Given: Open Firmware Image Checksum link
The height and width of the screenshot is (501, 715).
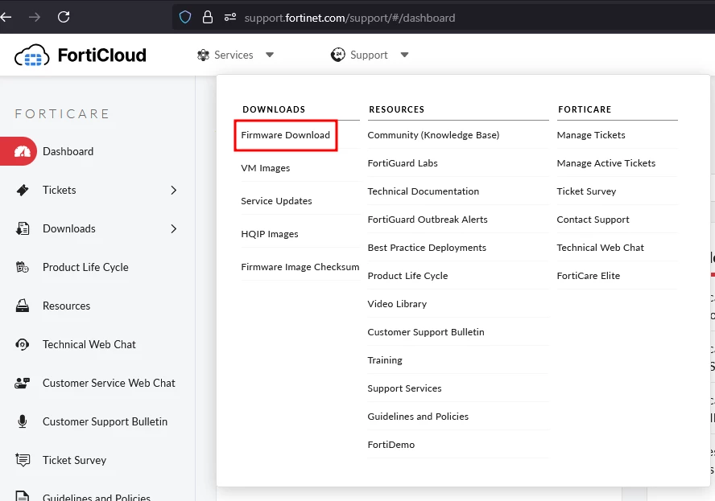Looking at the screenshot, I should 300,267.
